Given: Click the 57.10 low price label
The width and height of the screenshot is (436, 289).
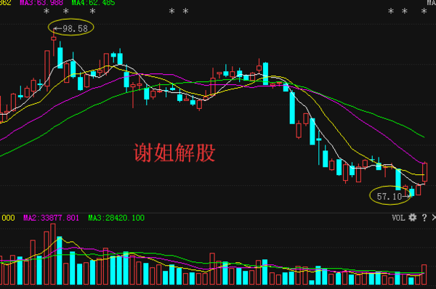Looking at the screenshot, I should (389, 197).
